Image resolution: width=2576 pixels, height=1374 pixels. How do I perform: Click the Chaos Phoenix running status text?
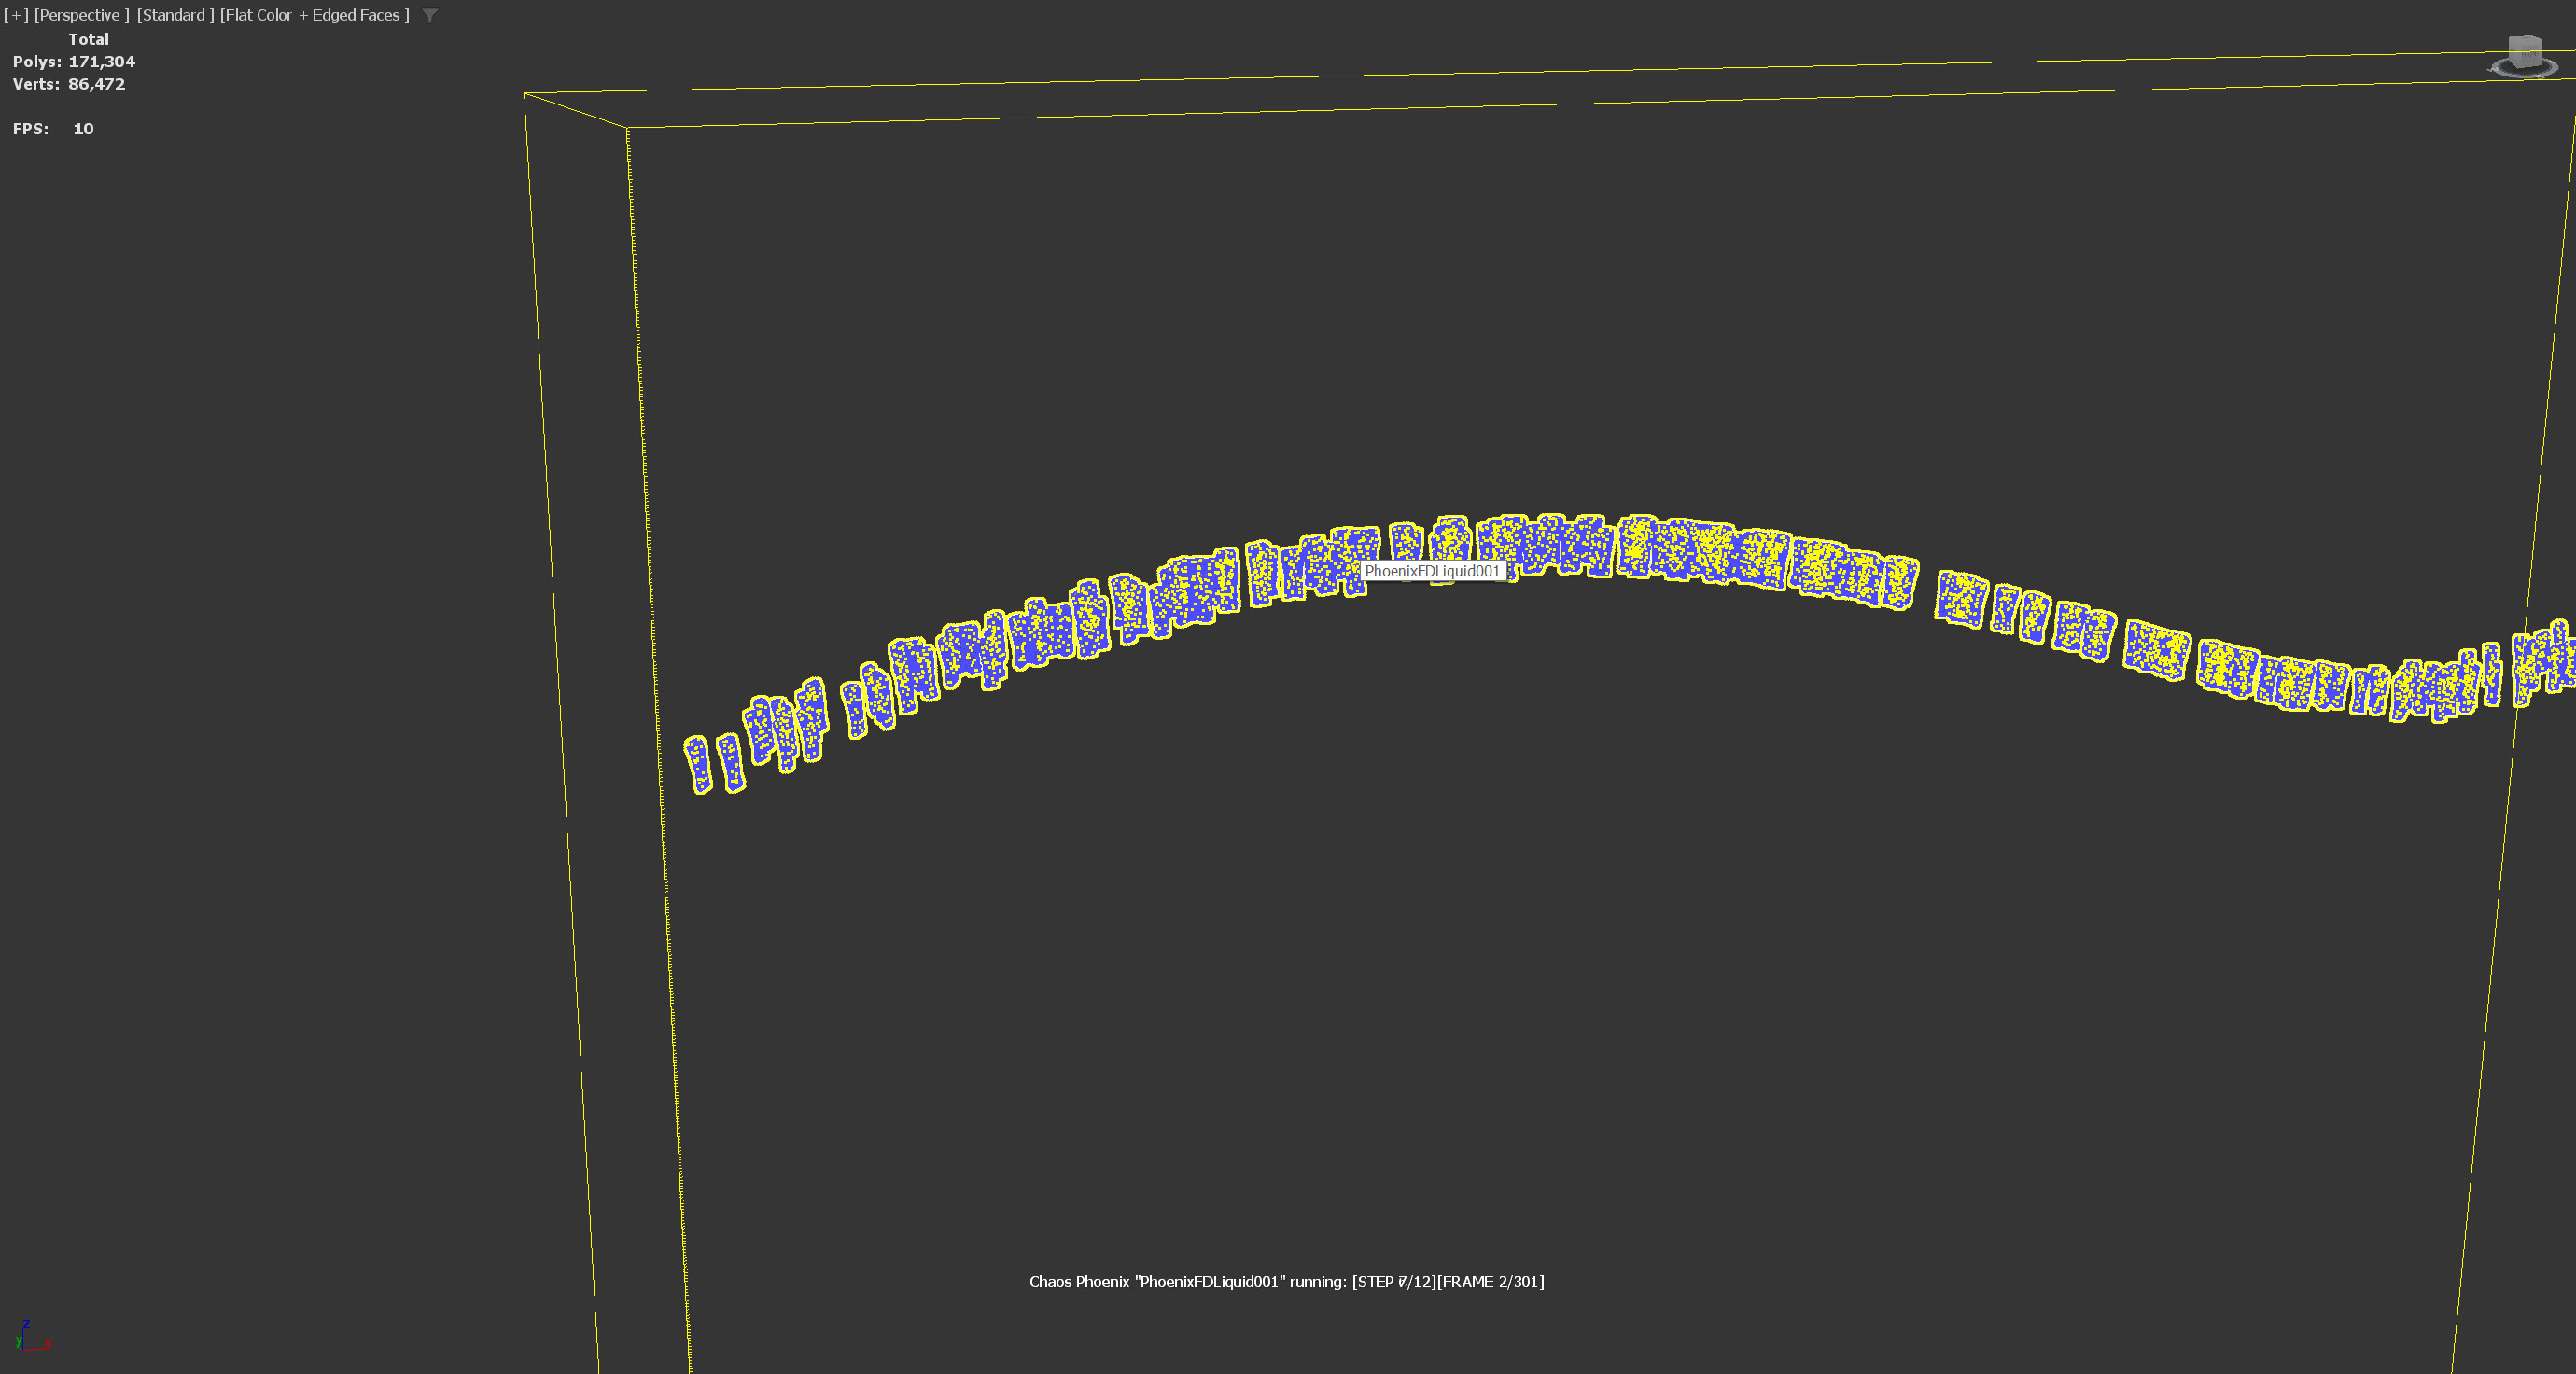1286,1281
